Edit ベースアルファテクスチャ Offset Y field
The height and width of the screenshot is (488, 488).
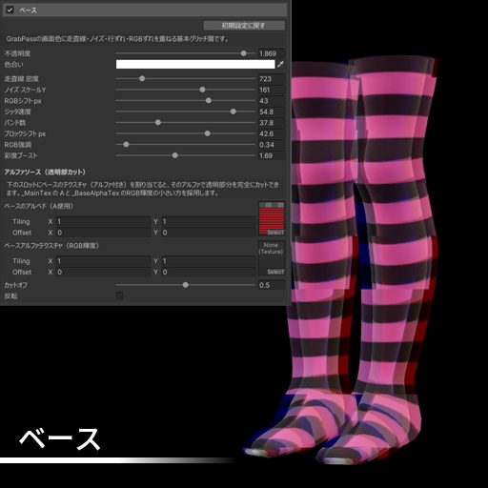(209, 272)
